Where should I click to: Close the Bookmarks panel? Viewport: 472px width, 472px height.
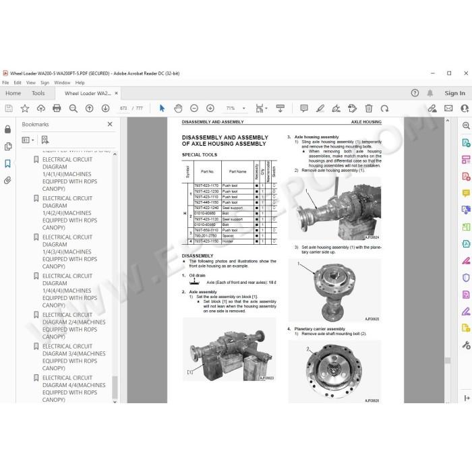coord(110,124)
